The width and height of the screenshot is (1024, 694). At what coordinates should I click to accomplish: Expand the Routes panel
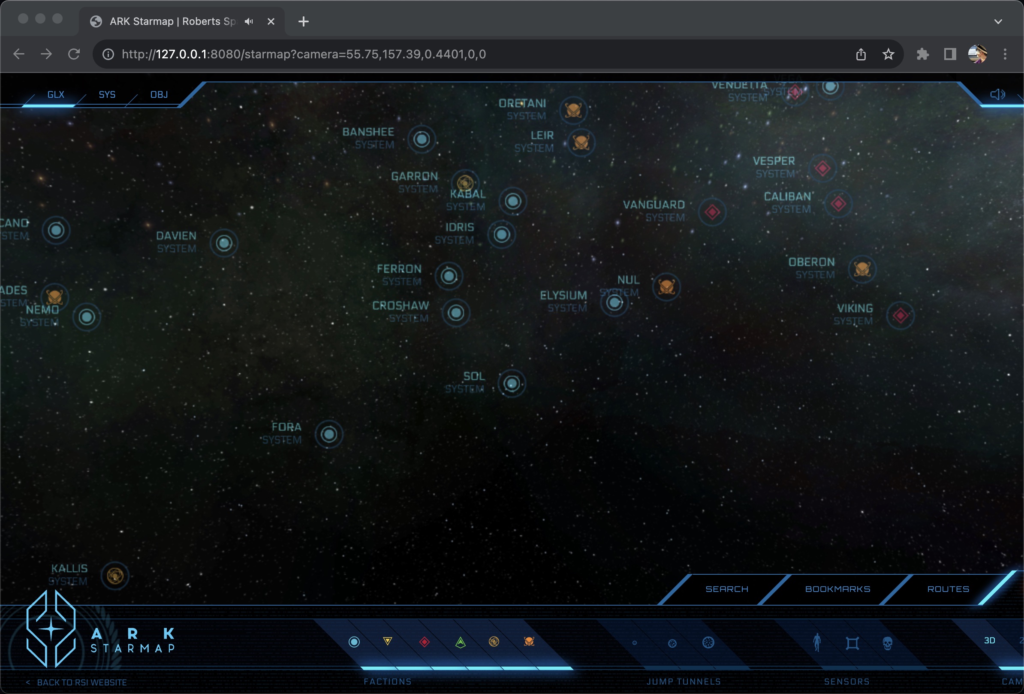[948, 589]
